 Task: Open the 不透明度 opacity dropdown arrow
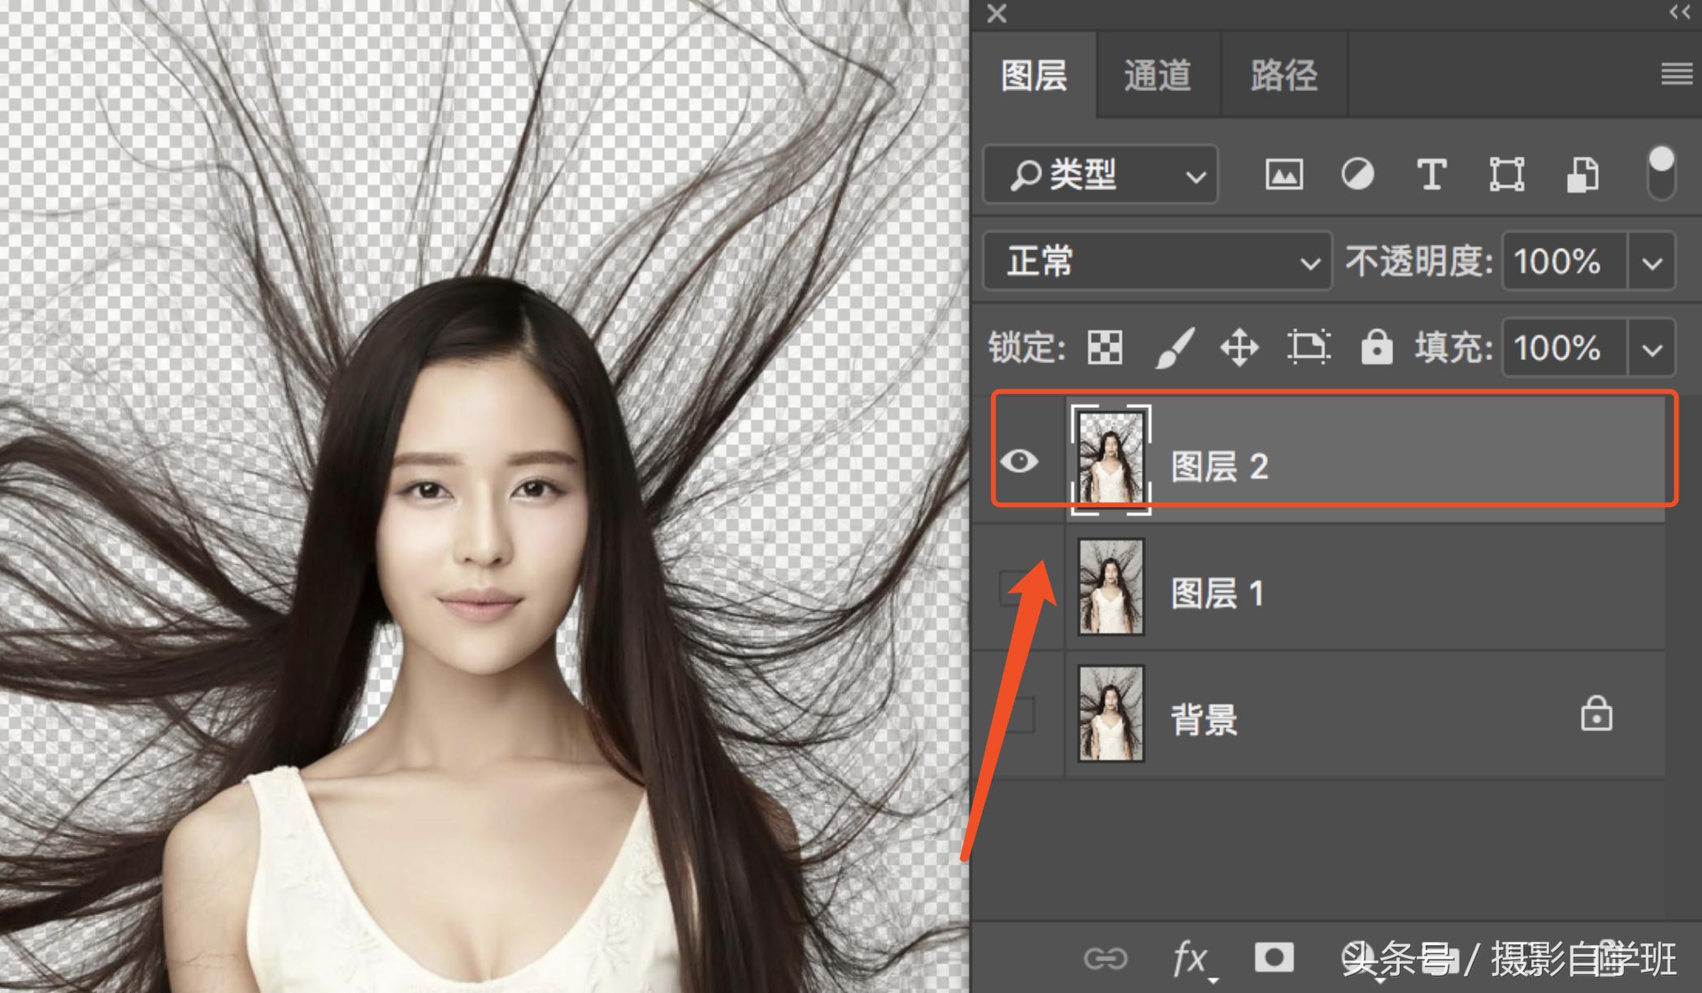[x=1652, y=262]
